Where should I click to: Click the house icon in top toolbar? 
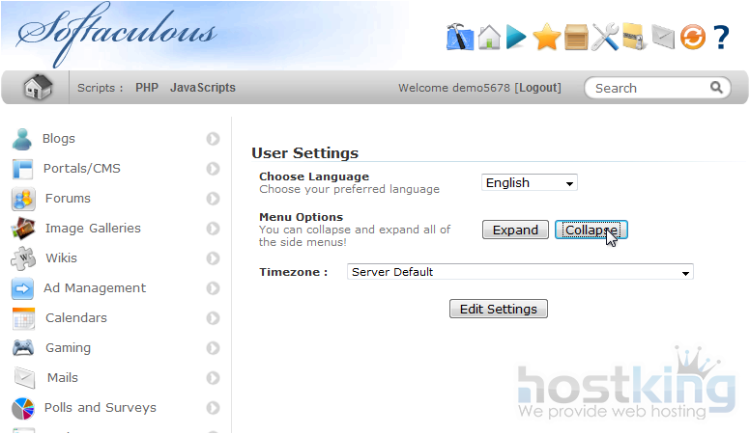pyautogui.click(x=489, y=38)
